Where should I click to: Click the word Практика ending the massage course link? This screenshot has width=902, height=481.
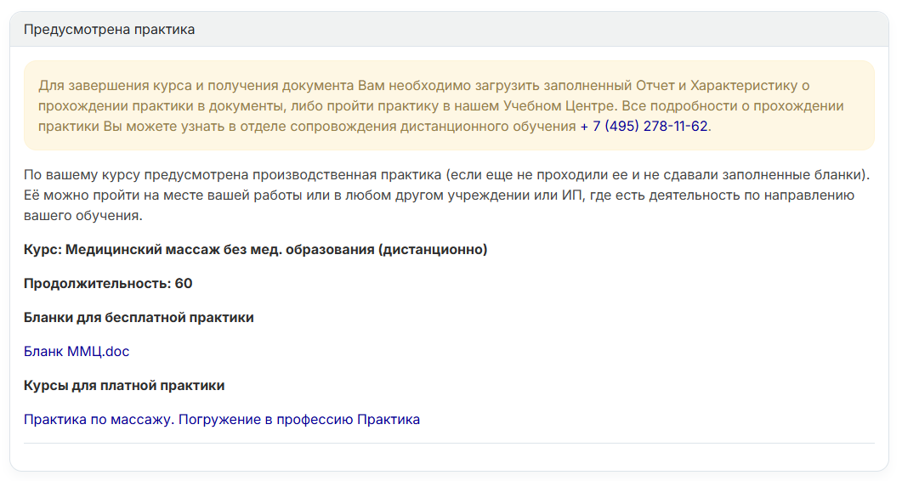[x=389, y=420]
